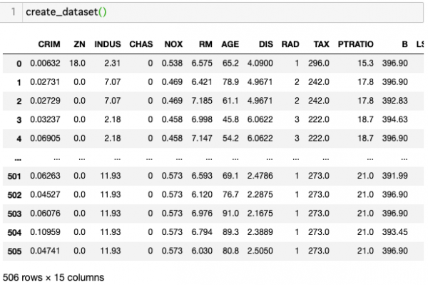Select the PTRATIO column header
The width and height of the screenshot is (428, 285).
click(x=356, y=44)
